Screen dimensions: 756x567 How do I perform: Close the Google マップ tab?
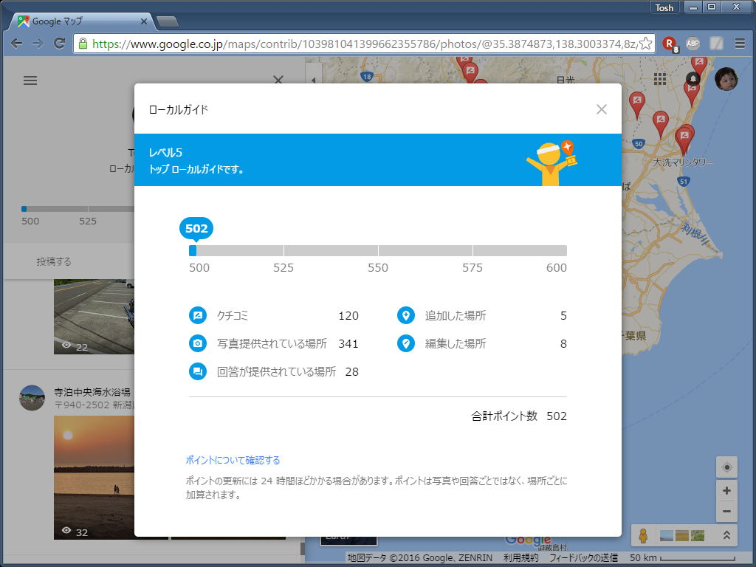[x=144, y=21]
